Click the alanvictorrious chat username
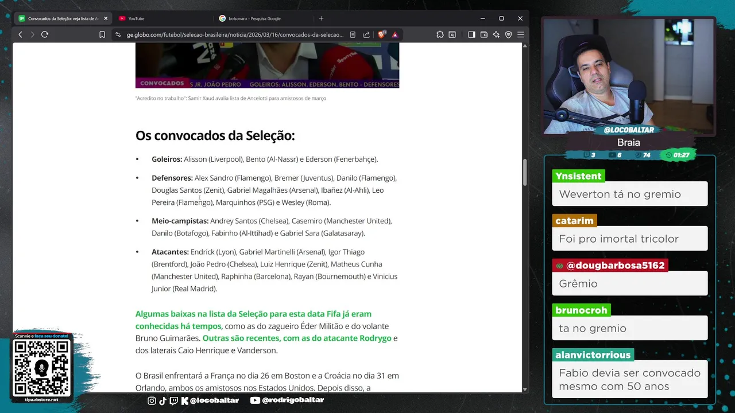Screen dimensions: 735x413 pyautogui.click(x=593, y=355)
